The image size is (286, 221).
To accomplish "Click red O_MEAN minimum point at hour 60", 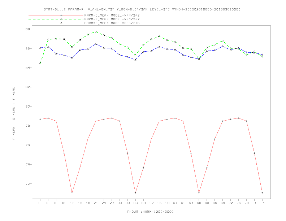I will [199, 192].
